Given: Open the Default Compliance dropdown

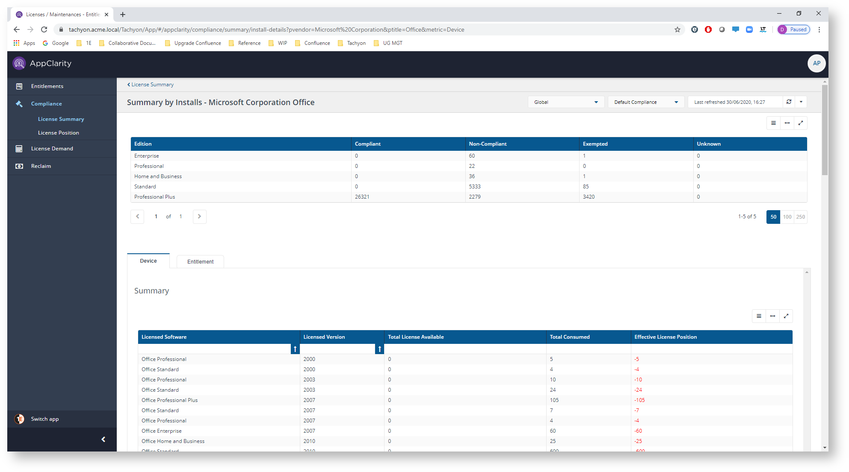Looking at the screenshot, I should 646,102.
